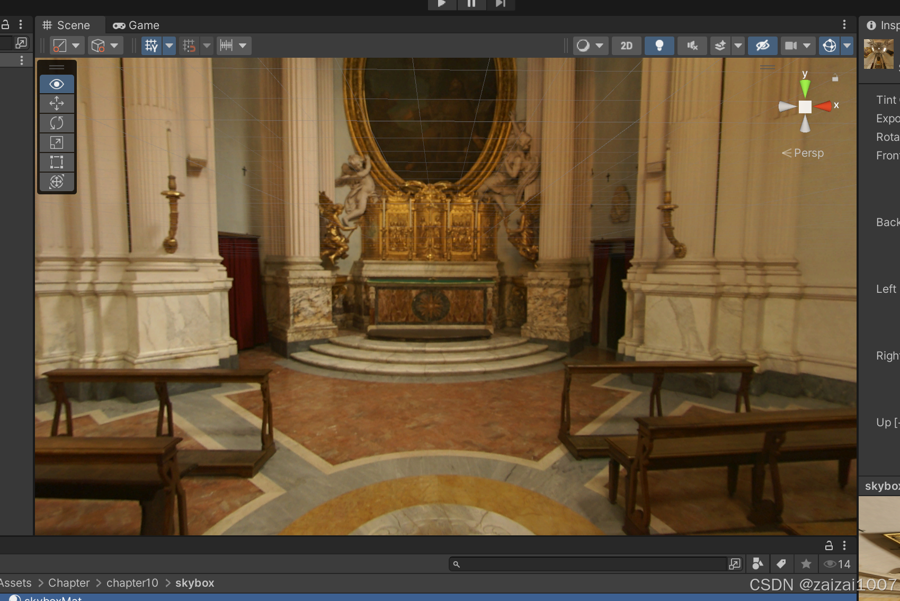Toggle Persp projection label
Image resolution: width=900 pixels, height=601 pixels.
pos(803,153)
